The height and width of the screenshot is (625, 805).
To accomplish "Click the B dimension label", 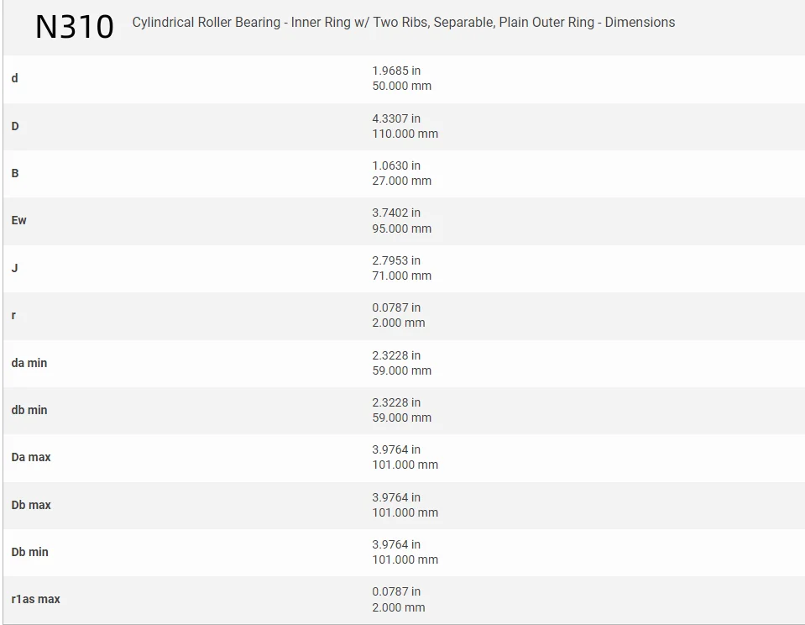I will pos(15,173).
